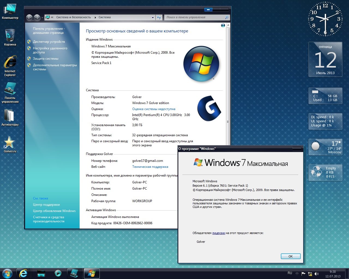The width and height of the screenshot is (349, 279).
Task: Open the Компьютер desktop icon
Action: 10,11
